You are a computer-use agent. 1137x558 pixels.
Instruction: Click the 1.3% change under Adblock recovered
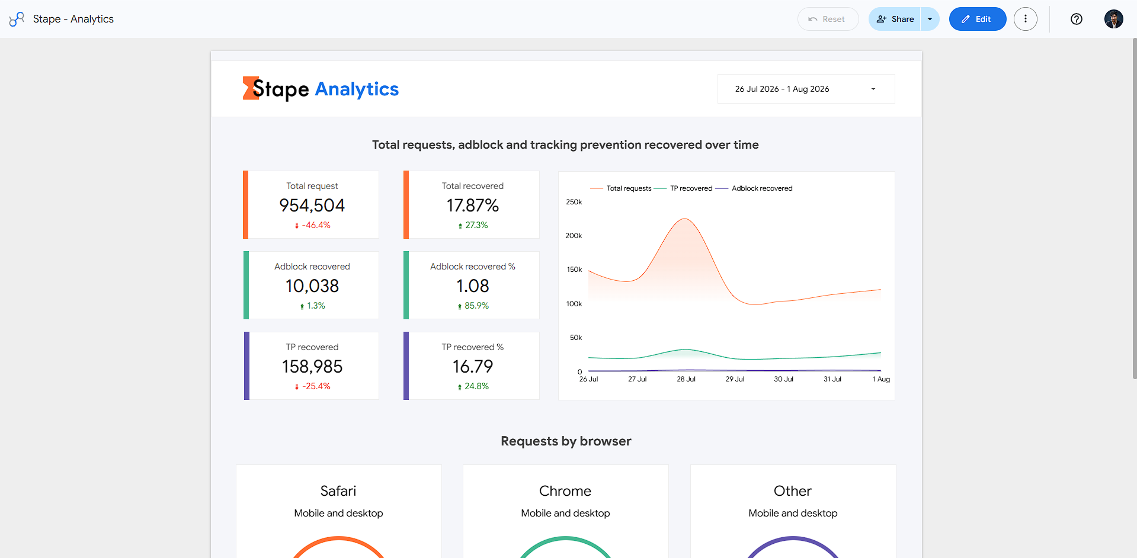(x=312, y=306)
